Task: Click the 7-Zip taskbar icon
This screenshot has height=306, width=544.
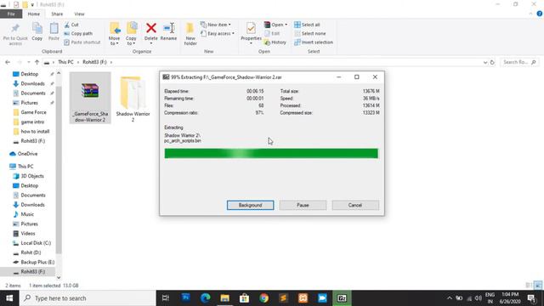Action: (342, 298)
